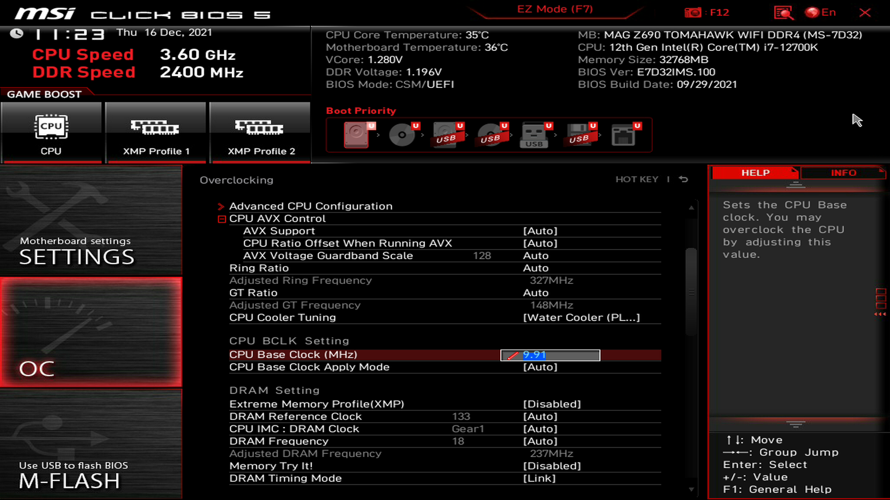Screen dimensions: 890x500
Task: Click the Adjusted DRAM Frequency 237MHz value
Action: point(552,454)
